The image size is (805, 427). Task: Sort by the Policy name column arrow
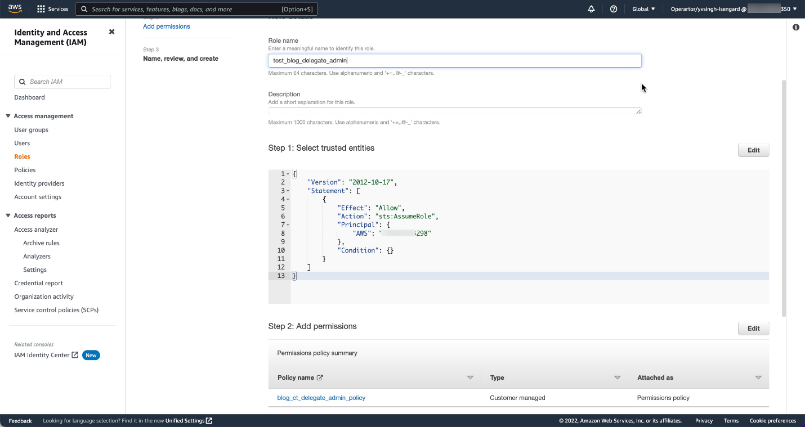[470, 377]
